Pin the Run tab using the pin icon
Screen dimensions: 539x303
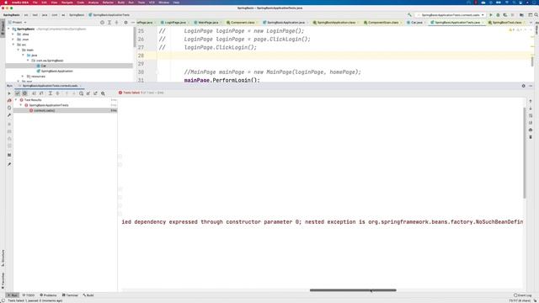9,164
